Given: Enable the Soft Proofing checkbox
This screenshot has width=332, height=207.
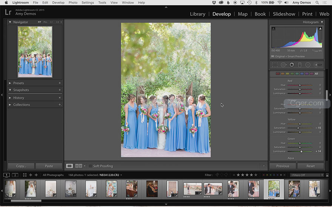Looking at the screenshot, I should pyautogui.click(x=91, y=166).
